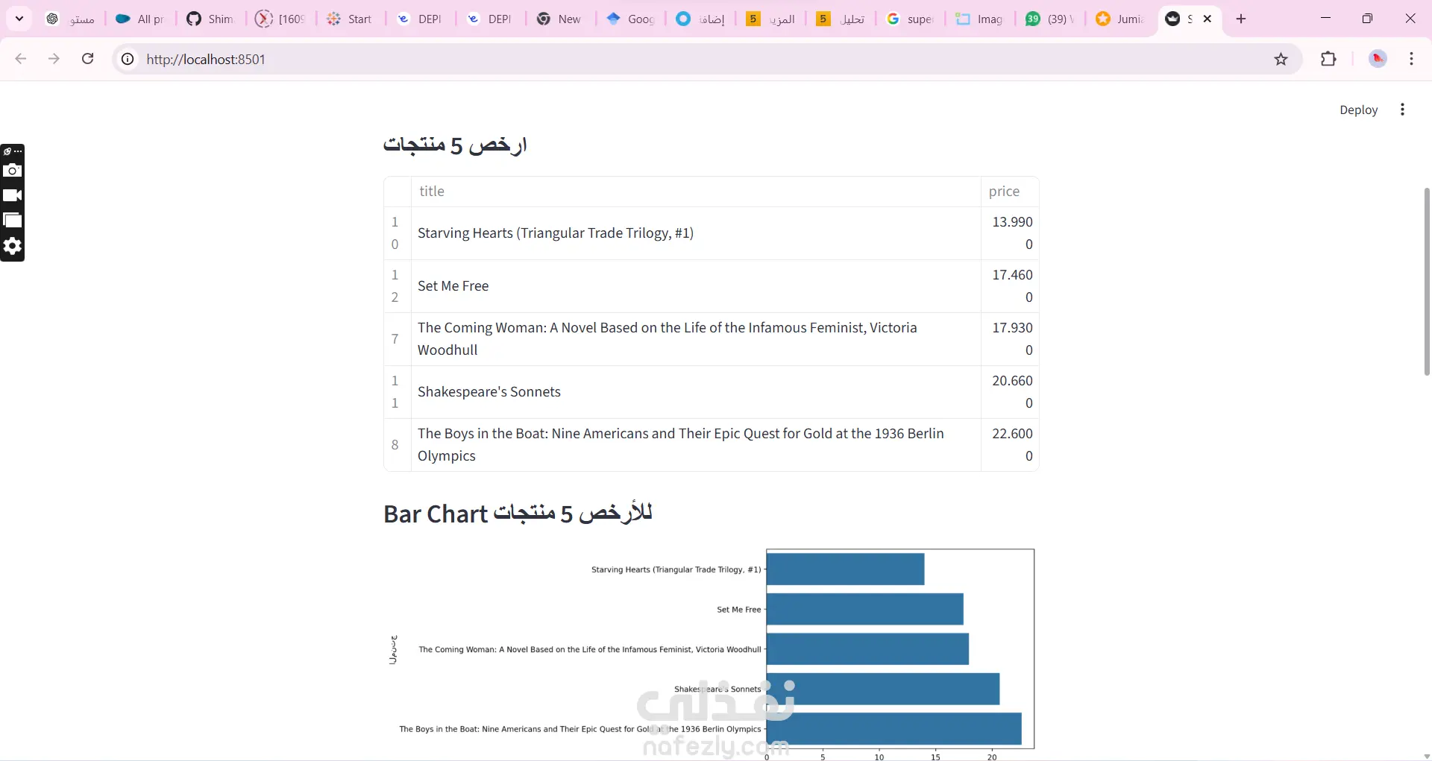
Task: Click the price value 17.9300
Action: click(x=1010, y=339)
